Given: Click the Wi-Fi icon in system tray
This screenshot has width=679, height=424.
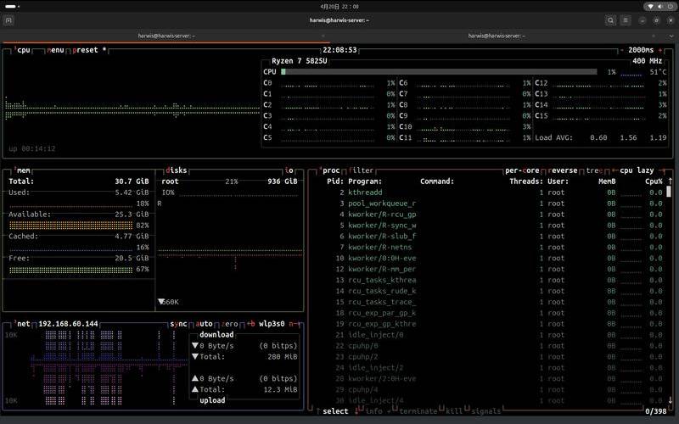Looking at the screenshot, I should click(x=650, y=7).
